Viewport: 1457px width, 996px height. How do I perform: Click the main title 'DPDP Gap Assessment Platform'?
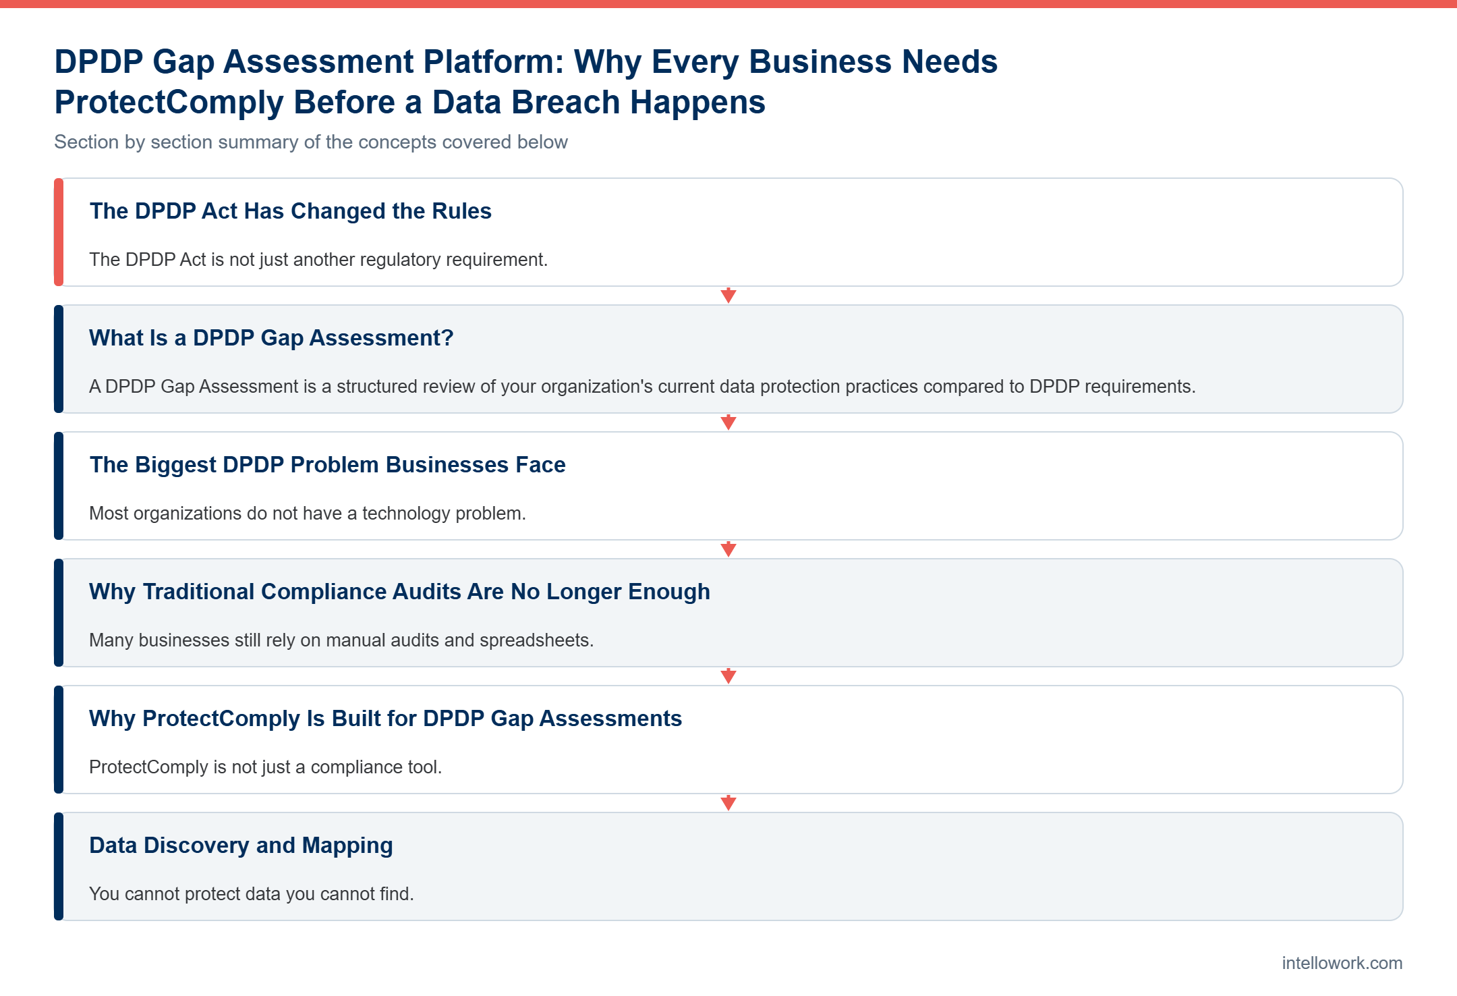pos(525,82)
